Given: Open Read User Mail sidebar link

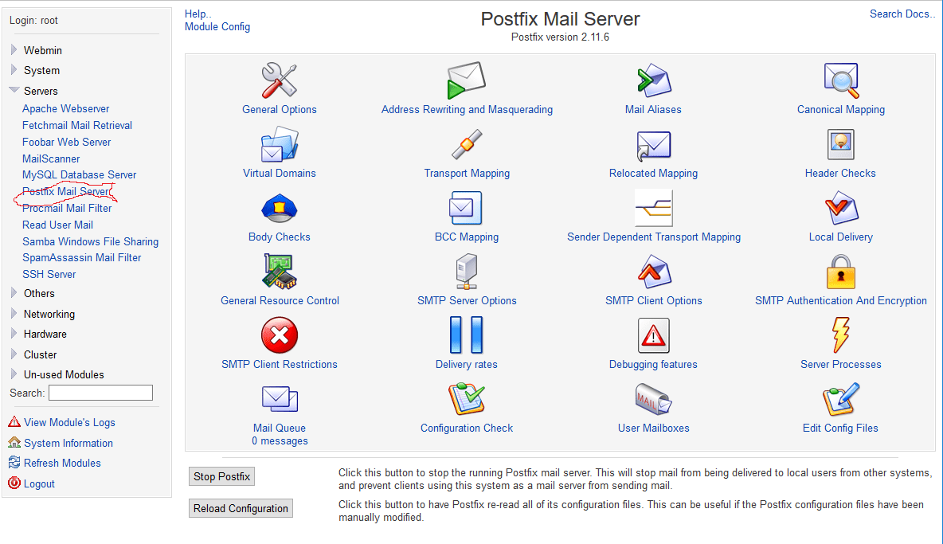Looking at the screenshot, I should 57,225.
